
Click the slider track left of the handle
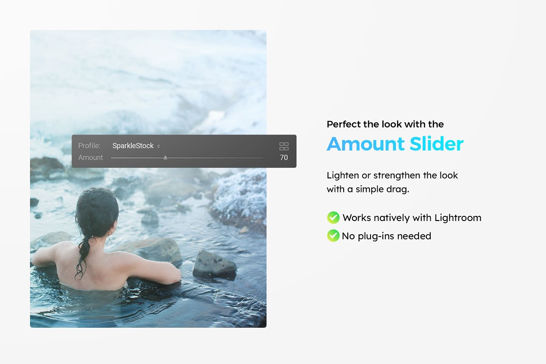(137, 158)
